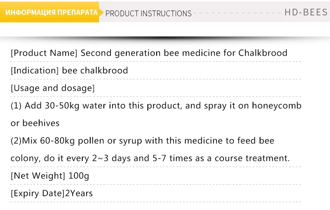Click the line starting with (1) Add 30-50kg

[x=156, y=106]
